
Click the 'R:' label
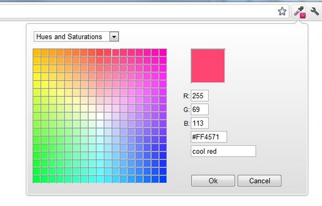(x=186, y=96)
